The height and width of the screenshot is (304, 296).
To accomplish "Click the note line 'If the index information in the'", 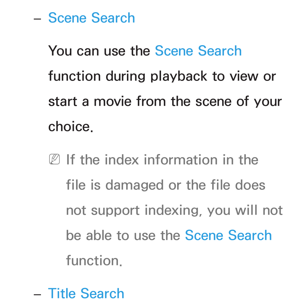I will tap(162, 160).
